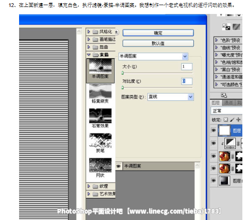Select the 半调图案 effect layer row
The image size is (247, 220).
point(155,166)
